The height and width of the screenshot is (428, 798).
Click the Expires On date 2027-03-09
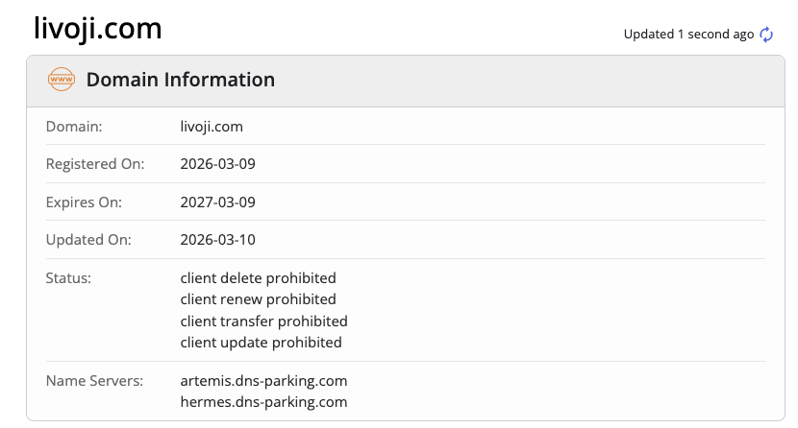[x=218, y=202]
